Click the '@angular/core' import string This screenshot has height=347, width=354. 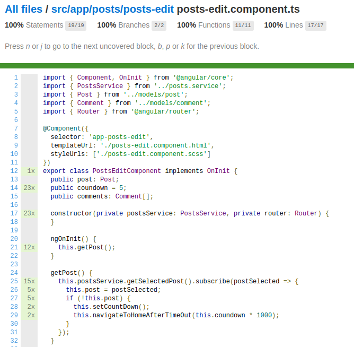coord(201,77)
